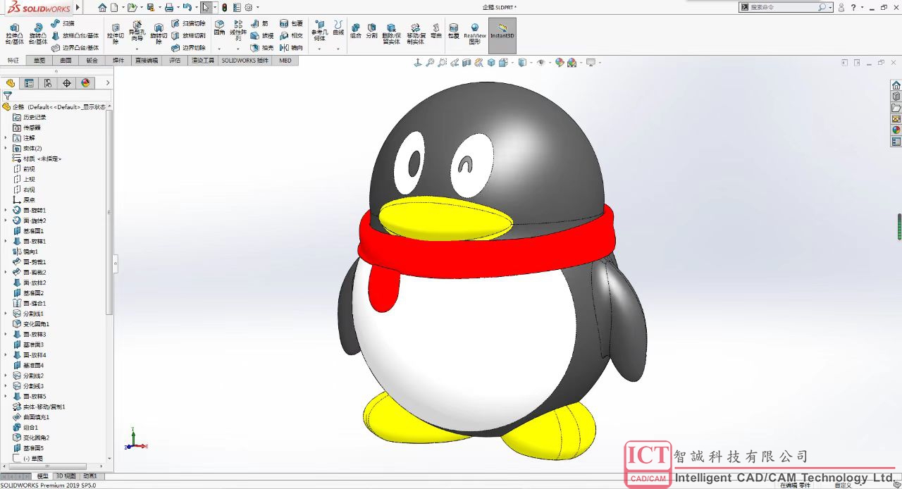The height and width of the screenshot is (489, 902).
Task: Switch to the SOLIDWORKS 插件 tab
Action: point(245,61)
